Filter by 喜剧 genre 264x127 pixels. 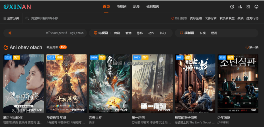[x=117, y=33]
